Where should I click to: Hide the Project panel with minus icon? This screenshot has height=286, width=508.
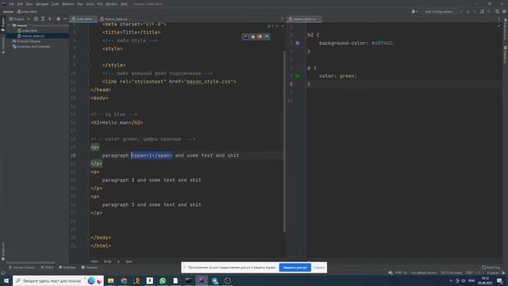point(65,19)
